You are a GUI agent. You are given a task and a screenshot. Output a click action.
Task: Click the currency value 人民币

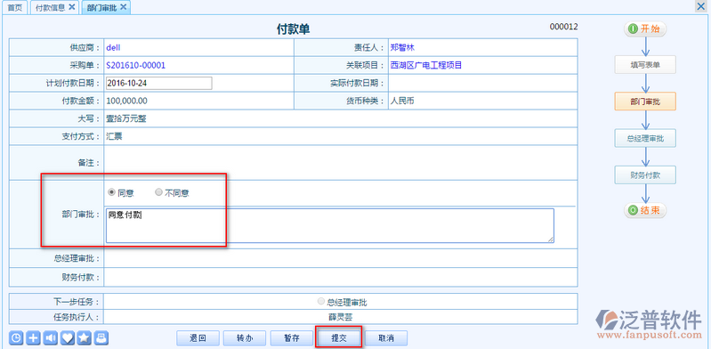[x=402, y=101]
